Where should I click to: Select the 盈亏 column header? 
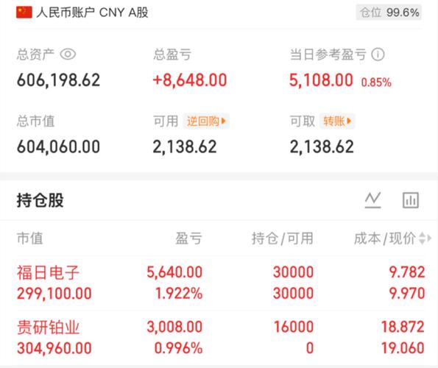tap(188, 238)
